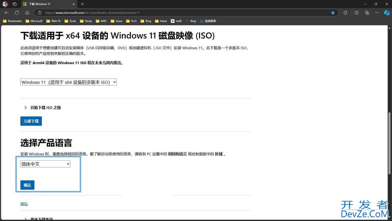Open the 系统极客 bookmark
This screenshot has height=221, width=392.
tap(208, 21)
